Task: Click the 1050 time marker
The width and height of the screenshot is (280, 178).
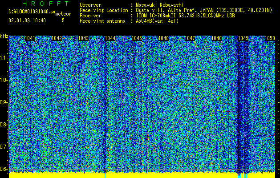Action: [x=270, y=38]
